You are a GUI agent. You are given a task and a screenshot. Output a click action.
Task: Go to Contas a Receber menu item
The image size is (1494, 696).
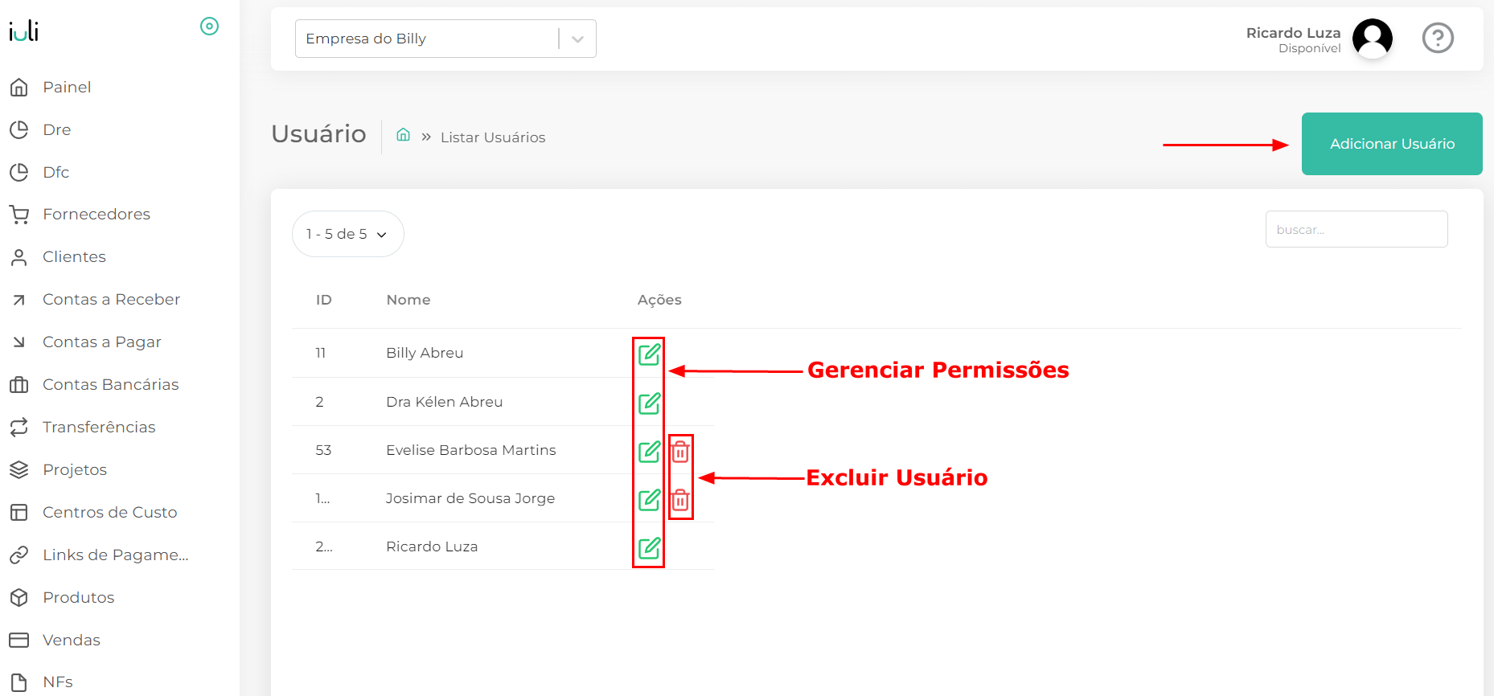[x=111, y=299]
